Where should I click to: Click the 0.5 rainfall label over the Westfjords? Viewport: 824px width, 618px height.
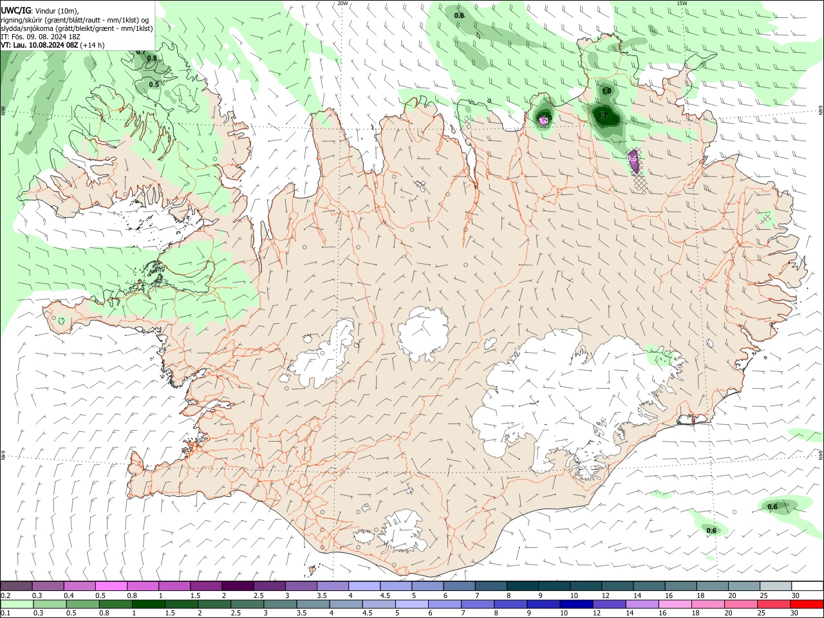tap(154, 84)
